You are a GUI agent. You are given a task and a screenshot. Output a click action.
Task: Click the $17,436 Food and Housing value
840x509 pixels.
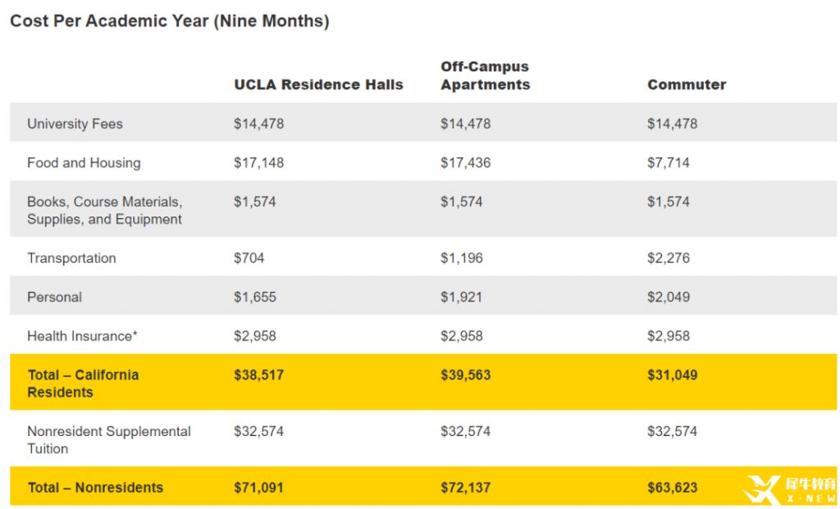coord(466,163)
